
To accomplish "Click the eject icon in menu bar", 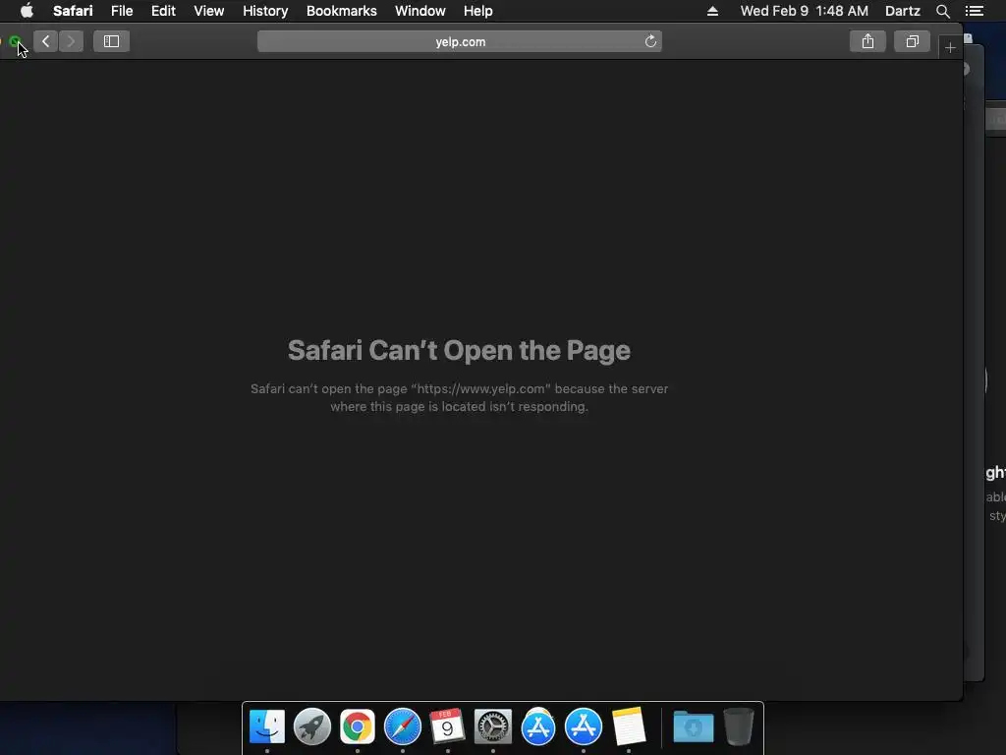I will (712, 11).
